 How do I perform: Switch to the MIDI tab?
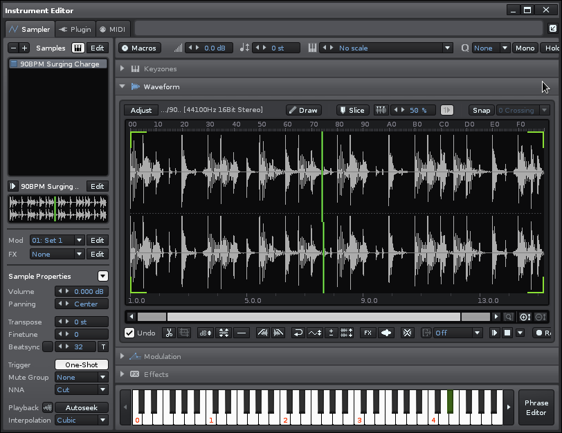click(112, 29)
